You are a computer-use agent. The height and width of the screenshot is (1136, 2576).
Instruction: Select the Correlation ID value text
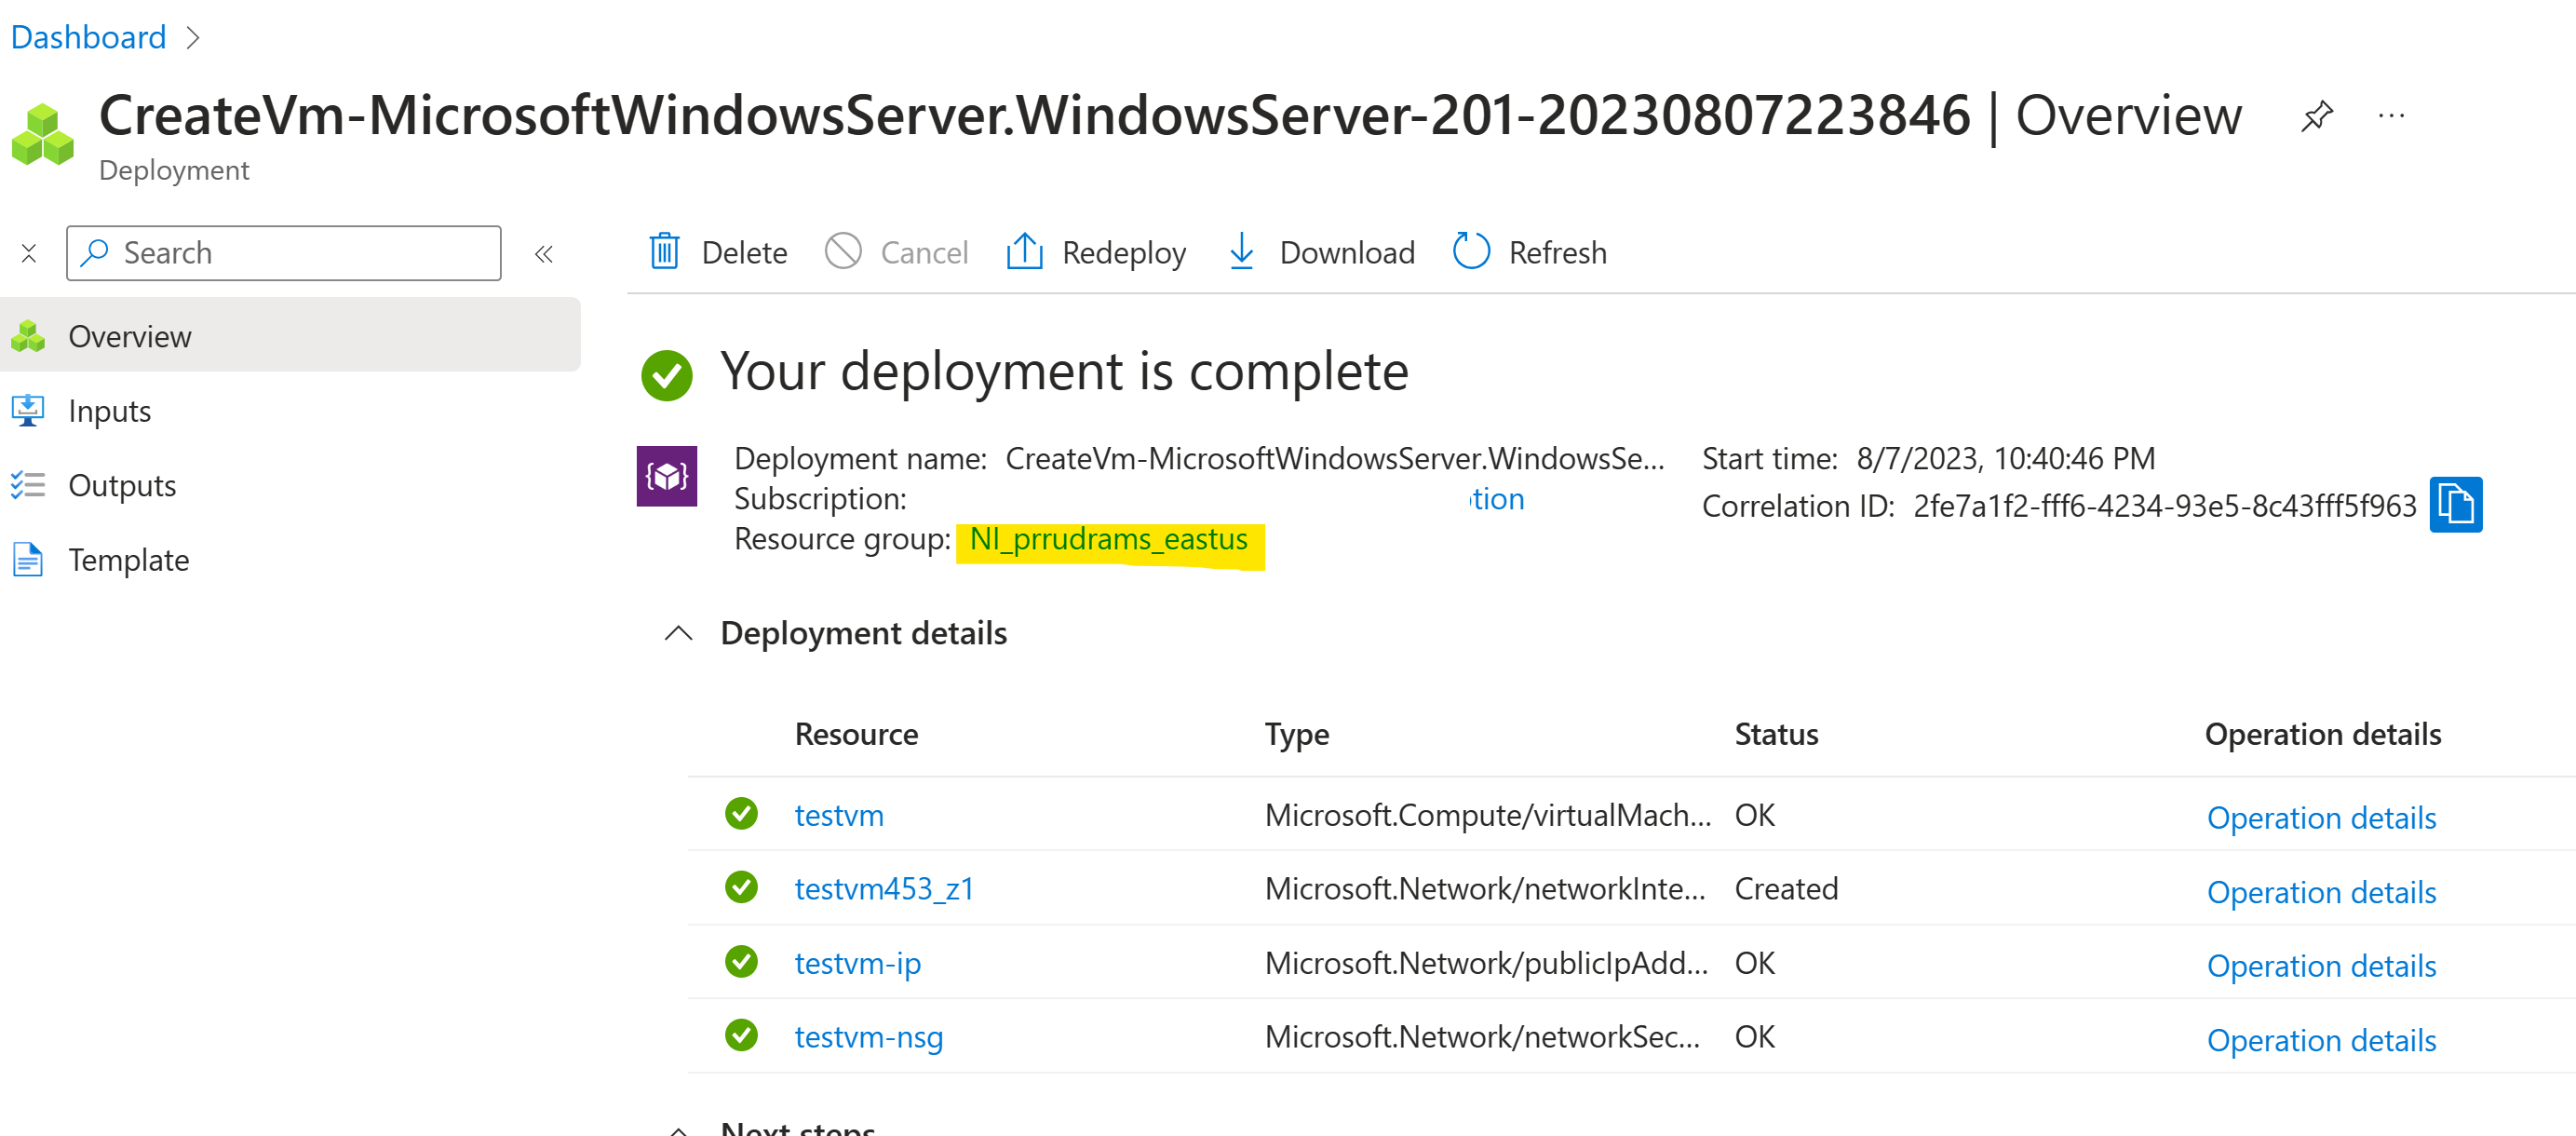2164,506
